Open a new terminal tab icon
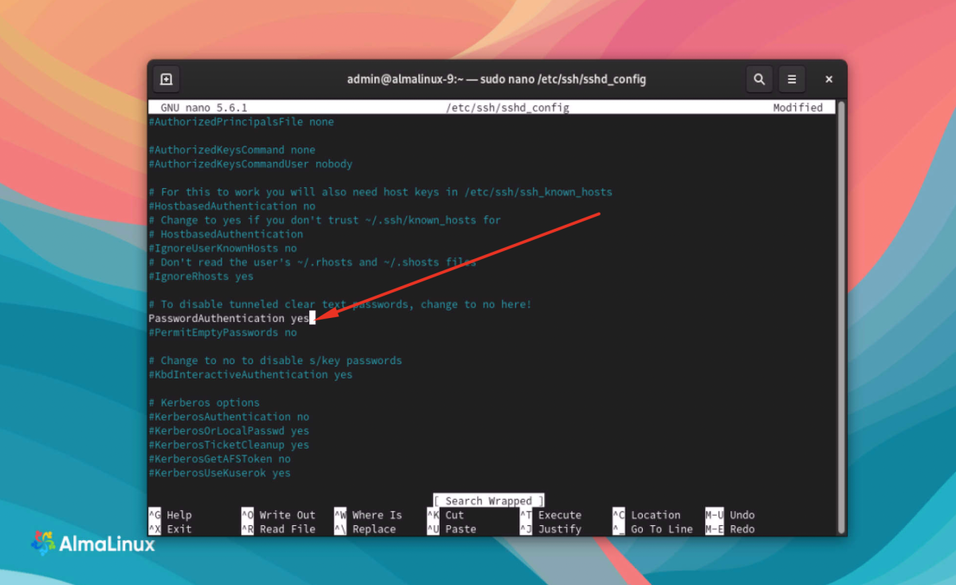 (167, 80)
